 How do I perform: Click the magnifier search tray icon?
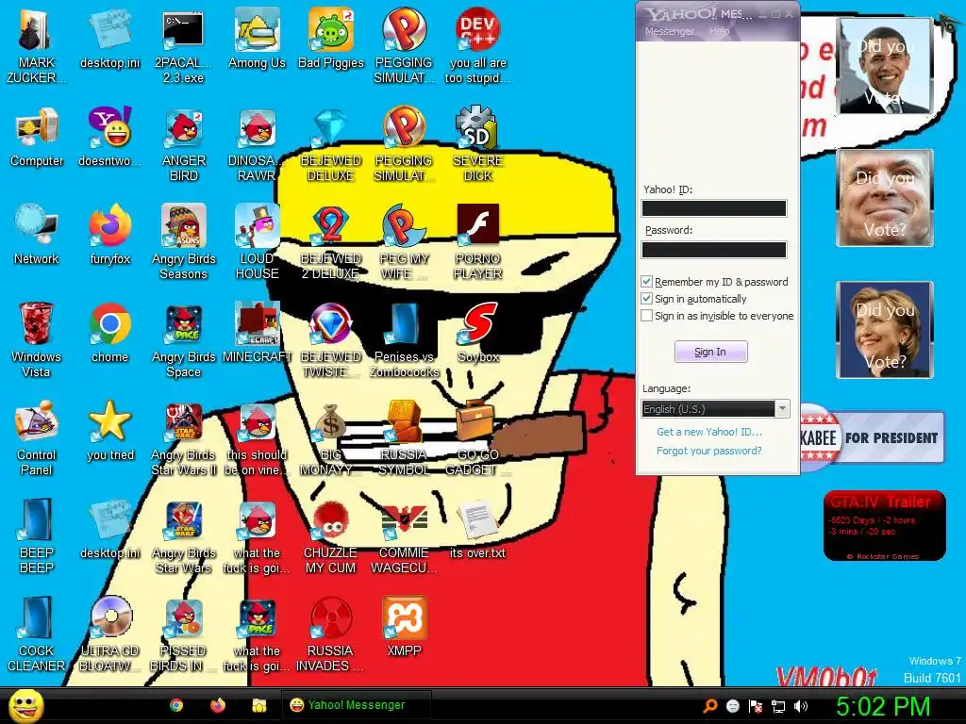(709, 706)
